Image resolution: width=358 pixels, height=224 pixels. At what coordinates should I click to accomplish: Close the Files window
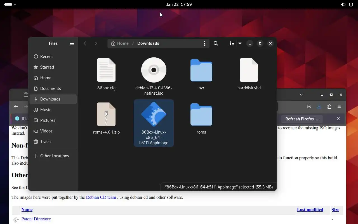click(270, 43)
